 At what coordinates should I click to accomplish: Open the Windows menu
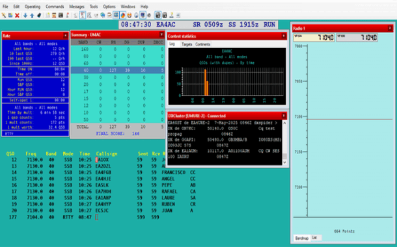(x=128, y=6)
